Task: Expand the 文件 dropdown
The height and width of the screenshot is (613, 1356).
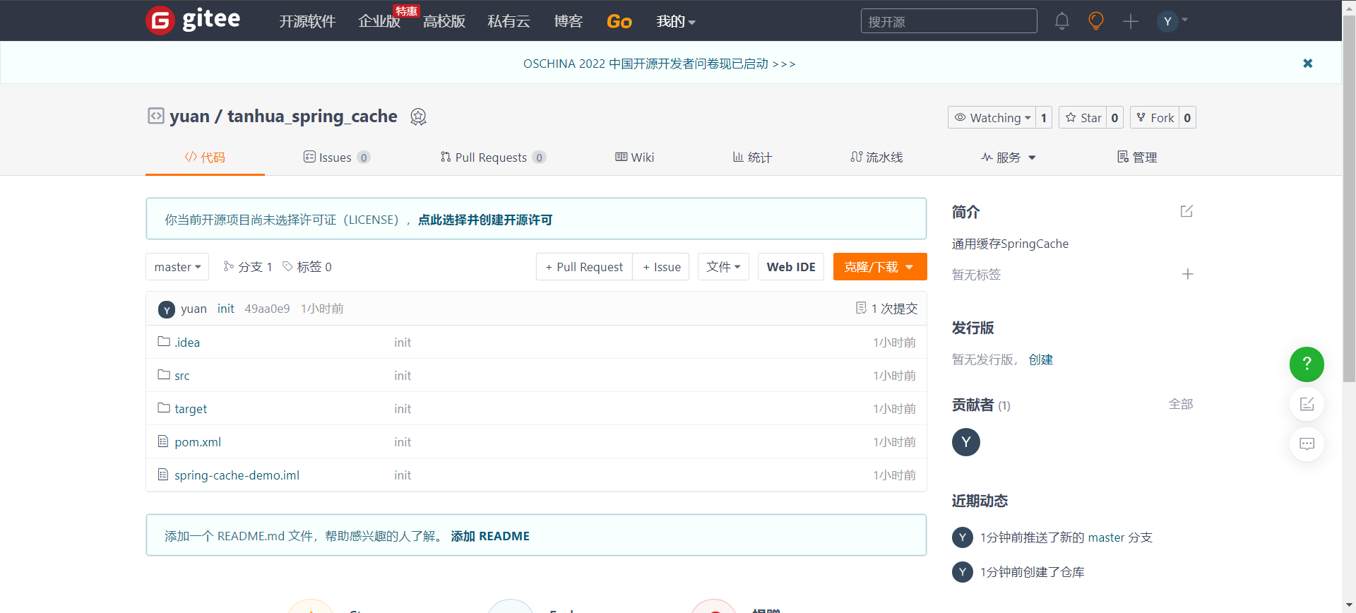Action: tap(723, 267)
